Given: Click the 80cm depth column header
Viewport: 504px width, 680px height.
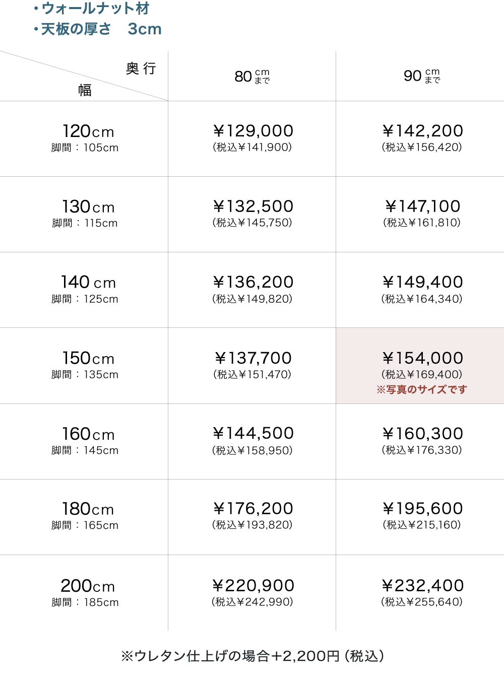Looking at the screenshot, I should [x=252, y=76].
